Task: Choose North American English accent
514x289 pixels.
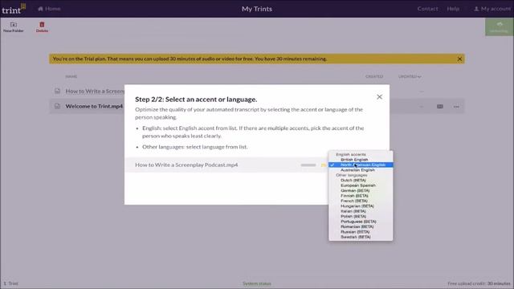Action: [x=361, y=165]
